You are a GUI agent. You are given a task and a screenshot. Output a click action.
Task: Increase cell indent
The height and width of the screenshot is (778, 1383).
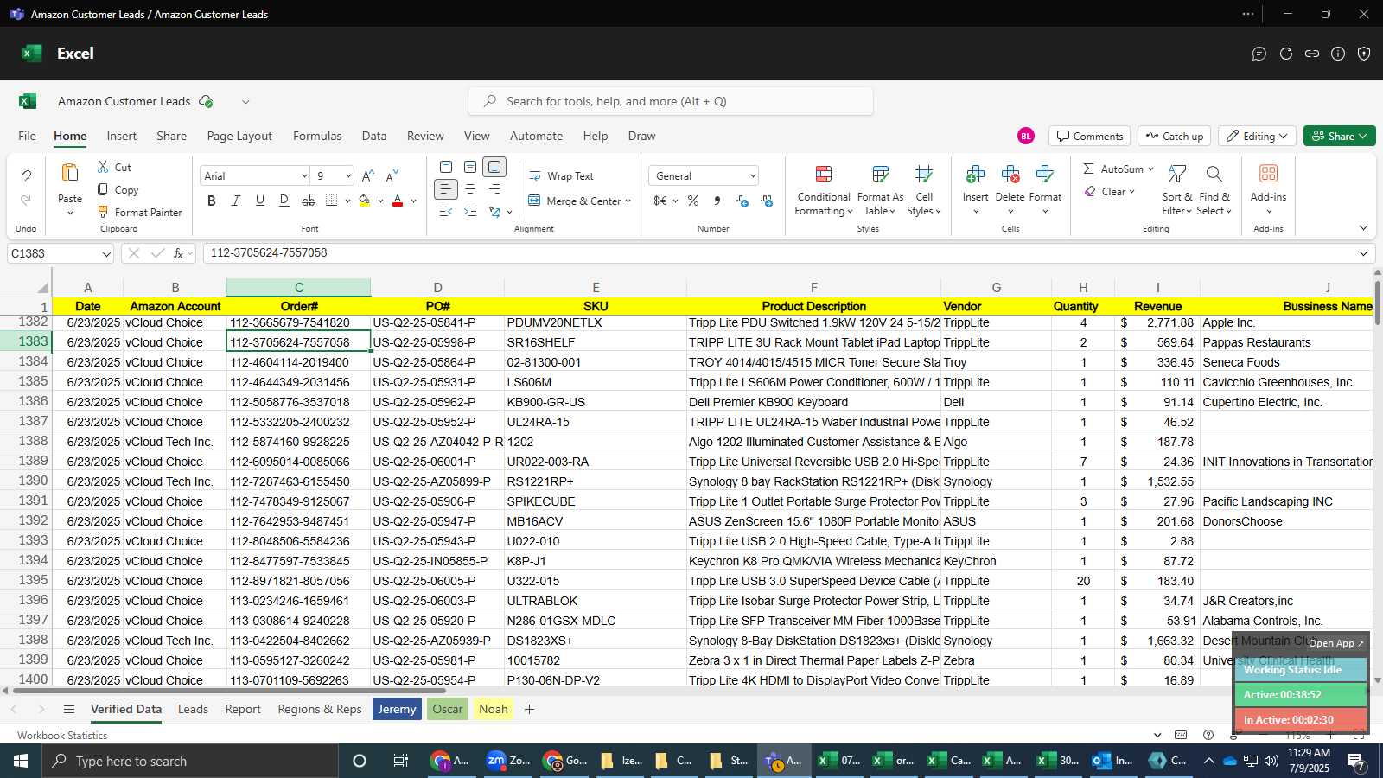pyautogui.click(x=470, y=212)
